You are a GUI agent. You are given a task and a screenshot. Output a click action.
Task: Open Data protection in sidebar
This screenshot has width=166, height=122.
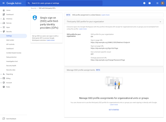coord(11,57)
